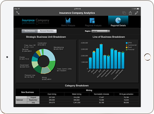
Task: Expand the National row header
Action: [21, 100]
